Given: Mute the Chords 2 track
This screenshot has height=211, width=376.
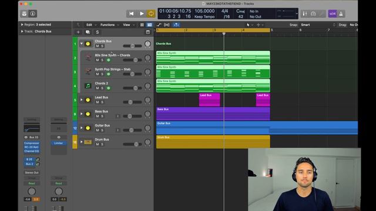Looking at the screenshot, I should (x=98, y=89).
